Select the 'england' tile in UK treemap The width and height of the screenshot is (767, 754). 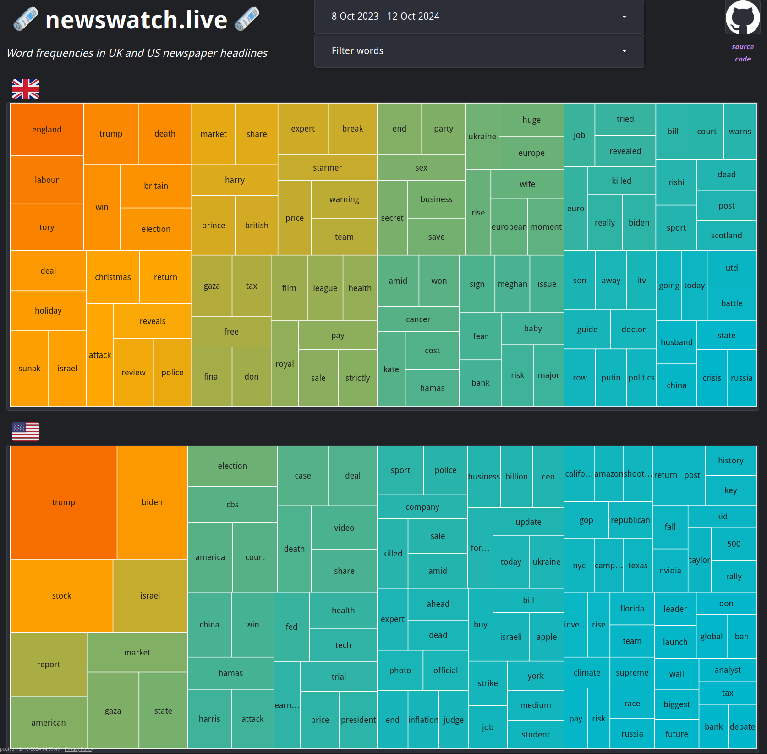[x=47, y=130]
